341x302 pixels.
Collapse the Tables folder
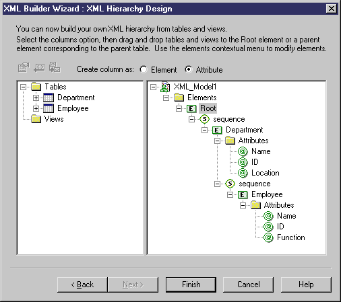point(23,87)
